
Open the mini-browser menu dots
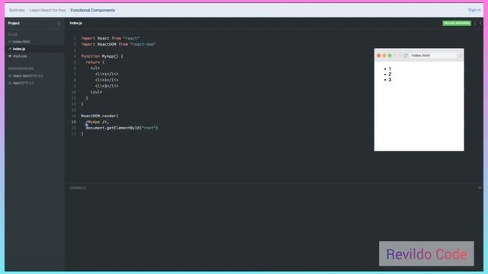click(461, 56)
